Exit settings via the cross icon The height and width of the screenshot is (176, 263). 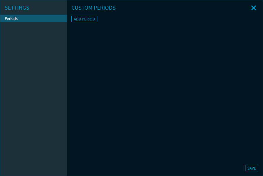[253, 8]
